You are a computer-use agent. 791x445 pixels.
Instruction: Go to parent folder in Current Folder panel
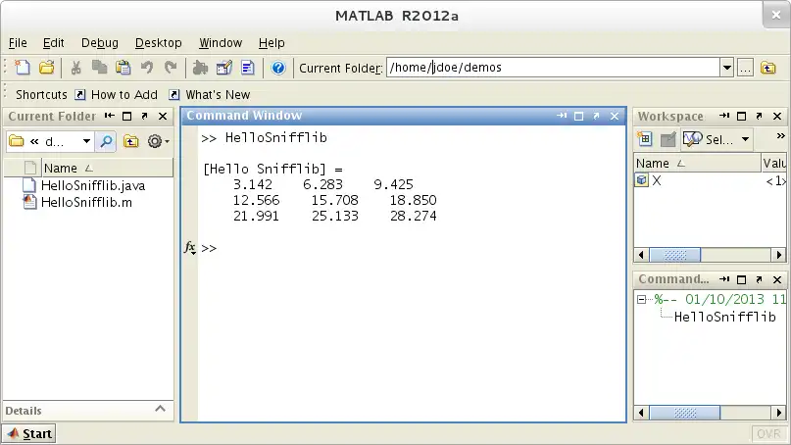tap(131, 141)
